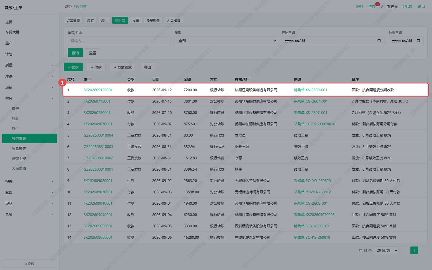The height and width of the screenshot is (270, 432).
Task: Open 车间大屏 in the sidebar
Action: click(29, 32)
